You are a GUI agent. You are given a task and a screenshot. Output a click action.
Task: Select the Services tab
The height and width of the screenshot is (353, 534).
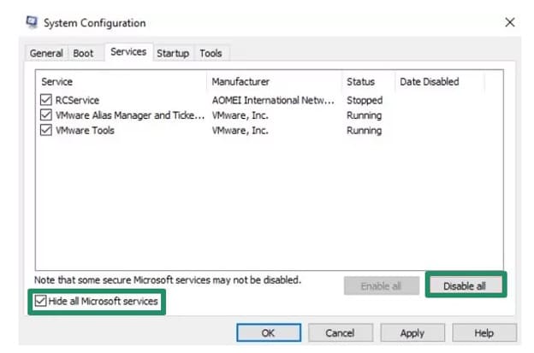(128, 51)
